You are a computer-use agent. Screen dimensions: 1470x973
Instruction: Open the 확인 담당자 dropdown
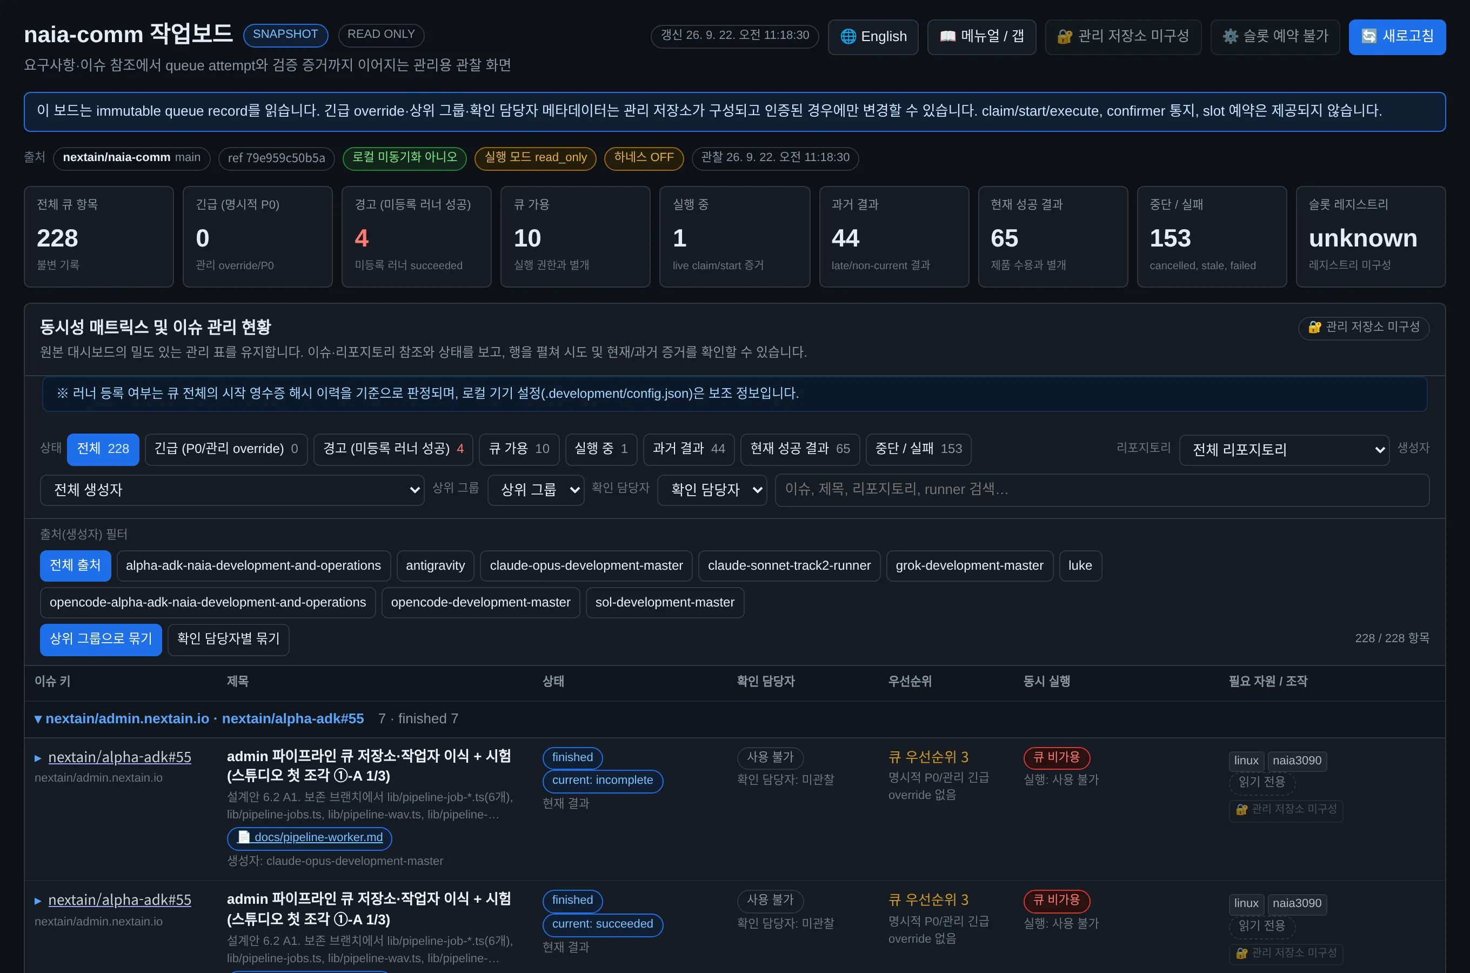coord(712,490)
